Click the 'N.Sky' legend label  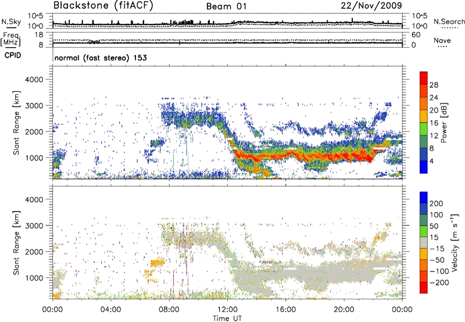(11, 22)
